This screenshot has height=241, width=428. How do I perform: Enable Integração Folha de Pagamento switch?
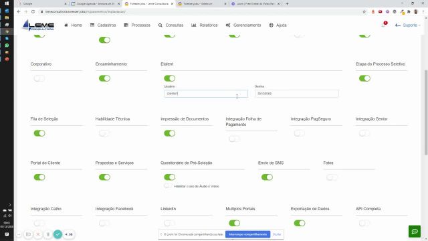235,139
